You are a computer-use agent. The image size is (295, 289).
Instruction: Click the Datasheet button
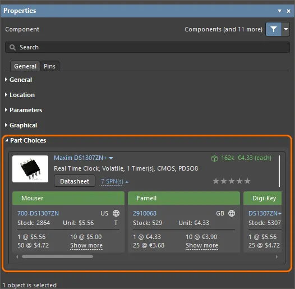point(75,181)
